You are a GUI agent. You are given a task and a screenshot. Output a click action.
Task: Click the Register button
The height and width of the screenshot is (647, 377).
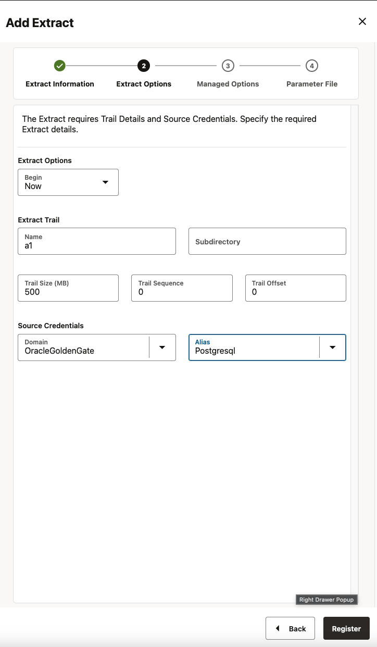(x=346, y=628)
